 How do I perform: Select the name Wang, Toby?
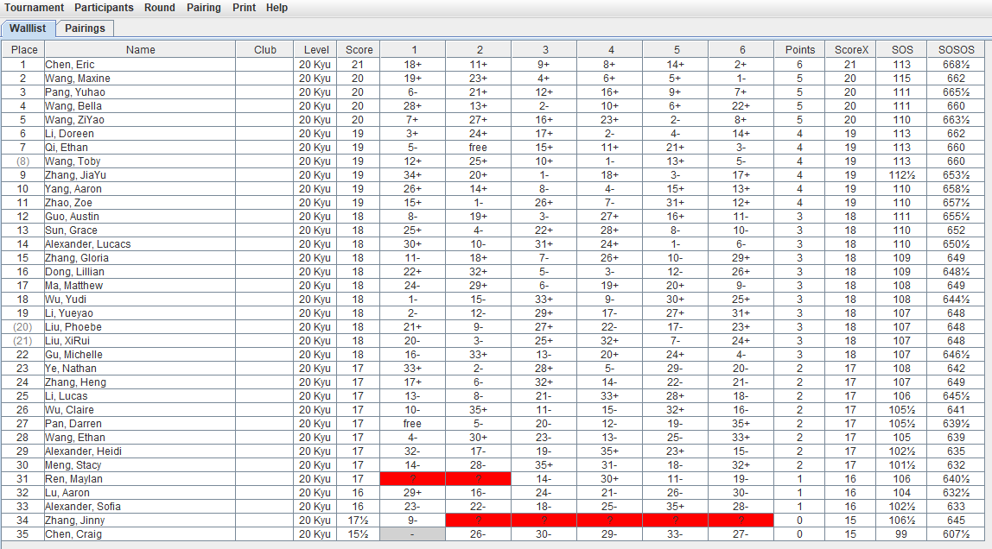pyautogui.click(x=73, y=161)
